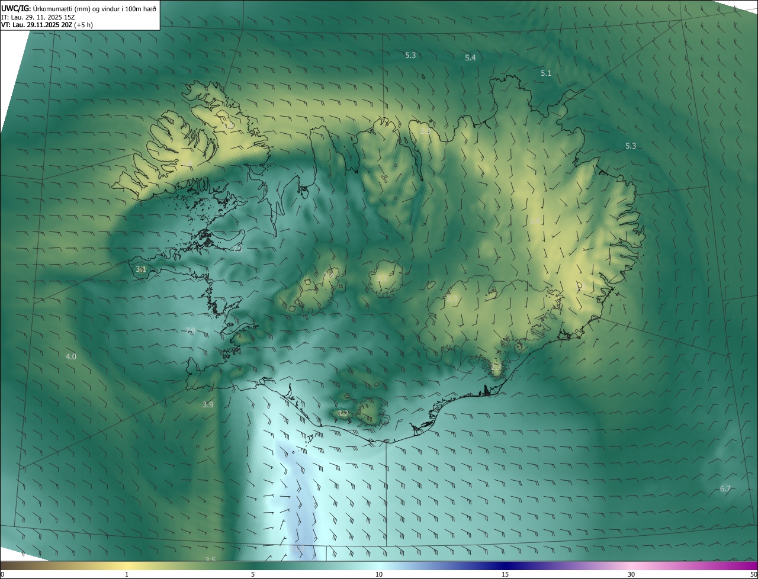Click the 2.6 value on the north coast
758x579 pixels.
click(425, 131)
